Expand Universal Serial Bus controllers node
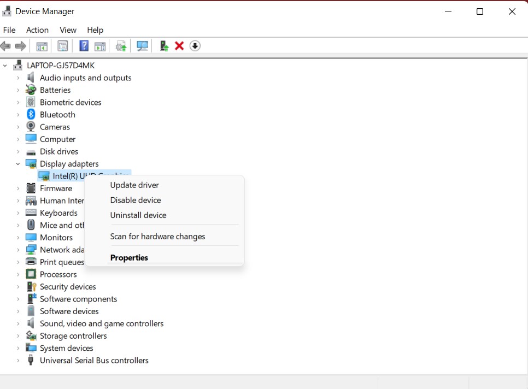 click(18, 361)
